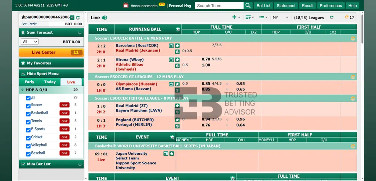Viewport: 376px width, 181px height.
Task: Expand the HDP & O/U market row
Action: (x=51, y=90)
